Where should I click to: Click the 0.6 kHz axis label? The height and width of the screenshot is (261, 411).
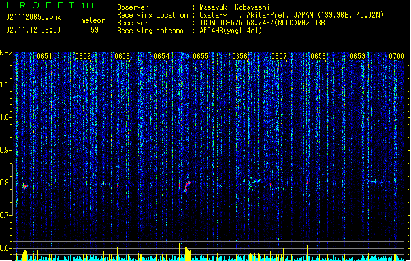click(6, 248)
